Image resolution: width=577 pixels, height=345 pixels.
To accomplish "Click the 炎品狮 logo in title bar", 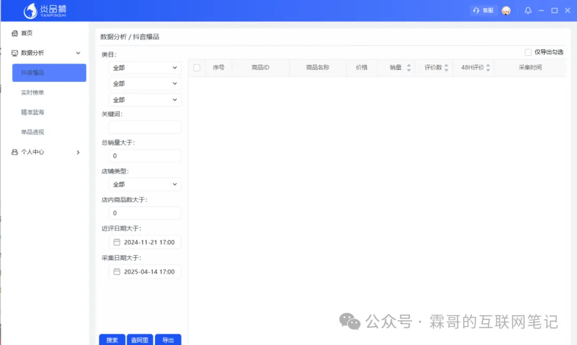I will [45, 11].
